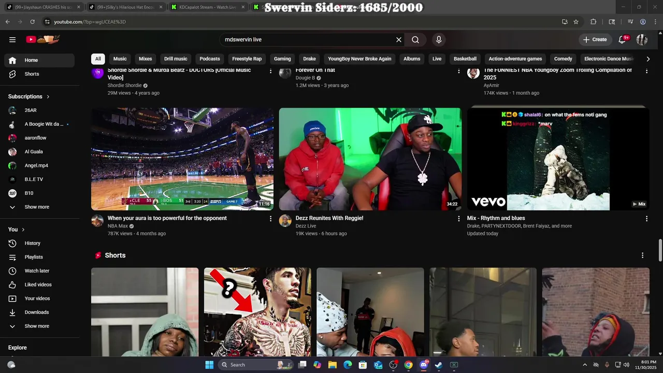Expand the Subscriptions header chevron
This screenshot has width=663, height=373.
click(48, 97)
